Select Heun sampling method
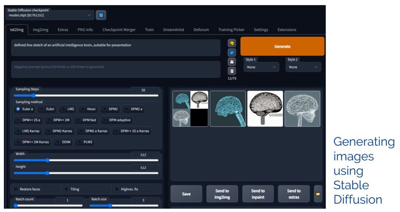400x212 pixels. click(88, 109)
